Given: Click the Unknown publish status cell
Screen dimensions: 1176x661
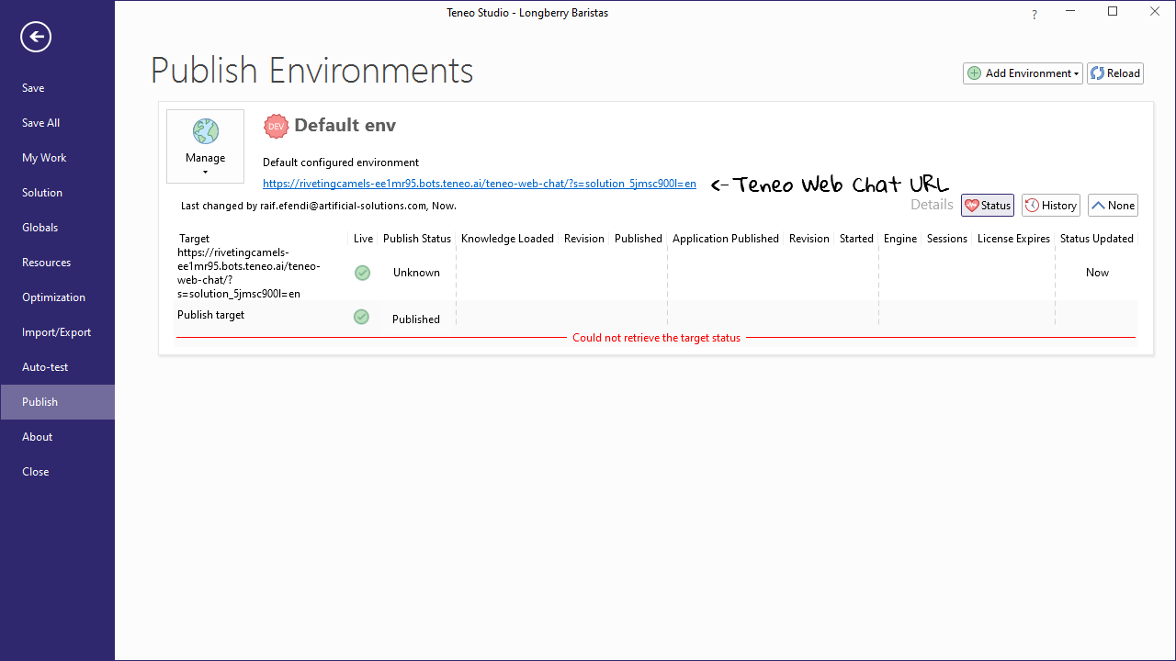Looking at the screenshot, I should tap(416, 273).
